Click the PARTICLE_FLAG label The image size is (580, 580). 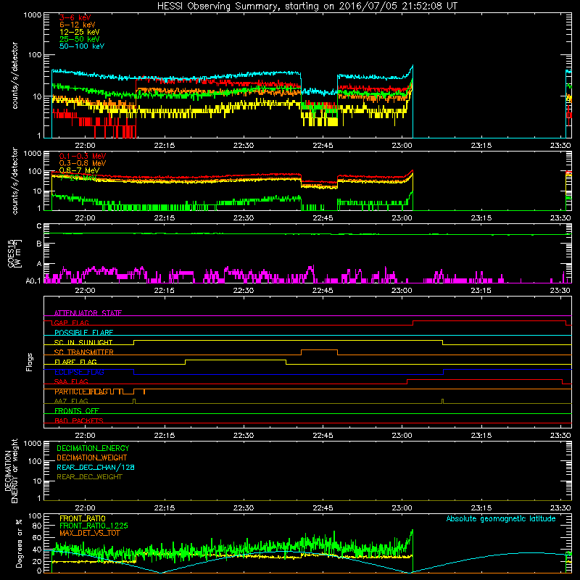tap(81, 391)
